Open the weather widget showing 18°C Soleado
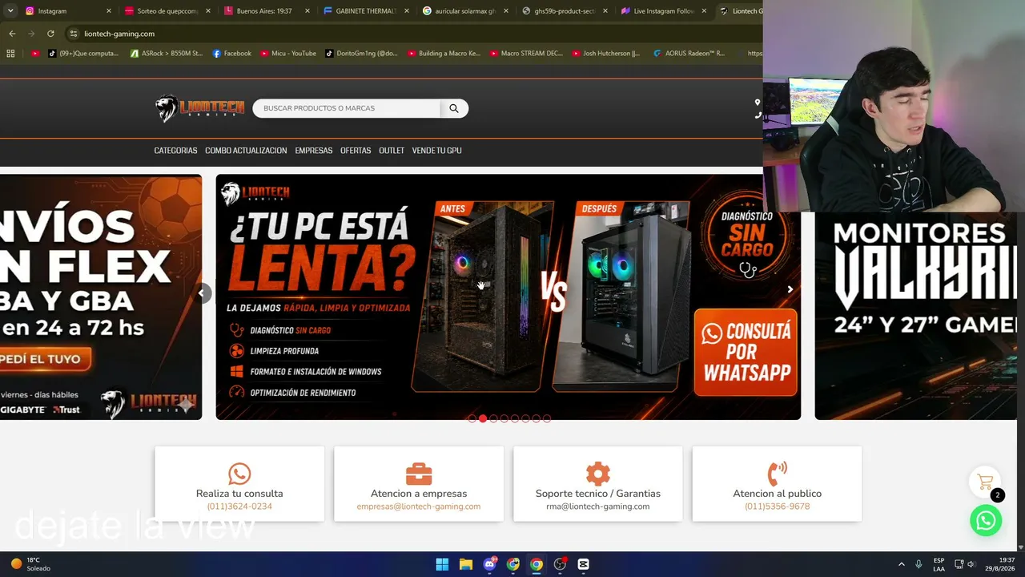The height and width of the screenshot is (577, 1025). coord(30,564)
